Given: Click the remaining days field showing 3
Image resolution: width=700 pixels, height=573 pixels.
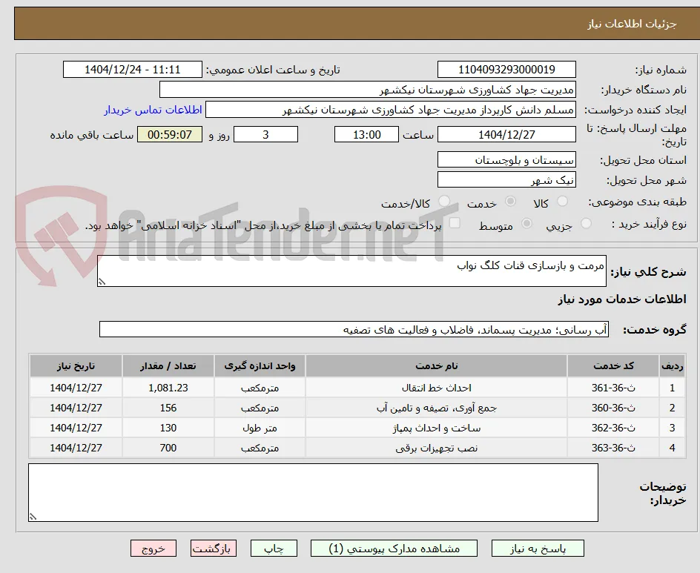Looking at the screenshot, I should [x=265, y=134].
